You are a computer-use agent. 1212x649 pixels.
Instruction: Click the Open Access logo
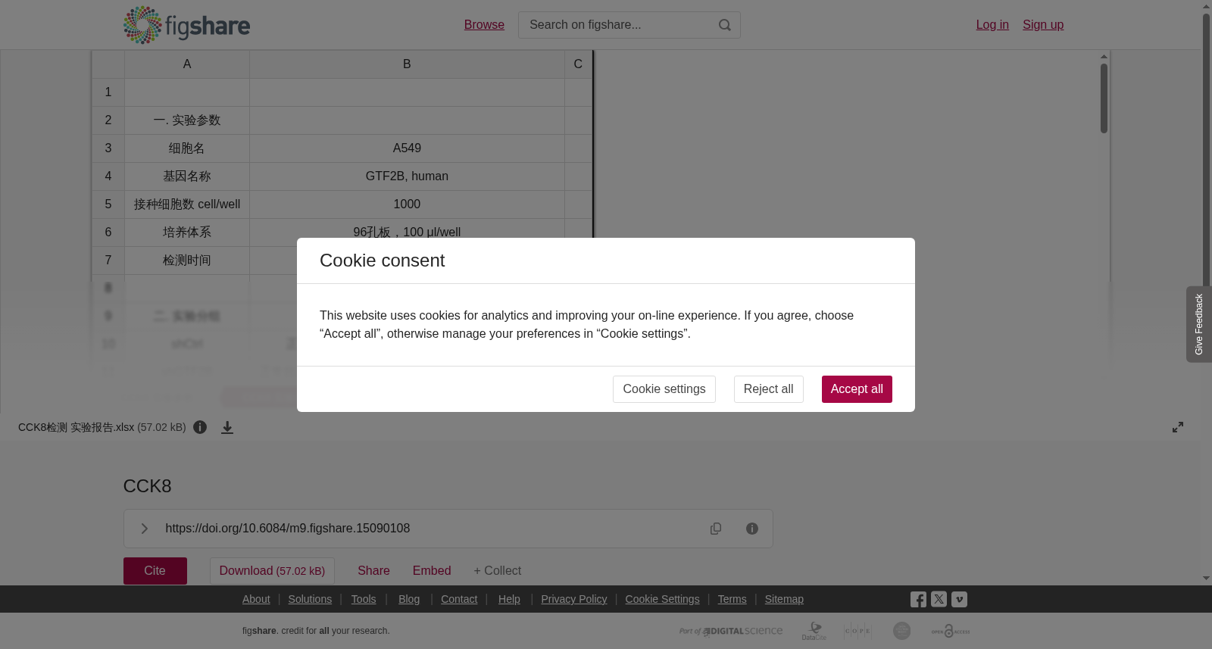click(951, 631)
